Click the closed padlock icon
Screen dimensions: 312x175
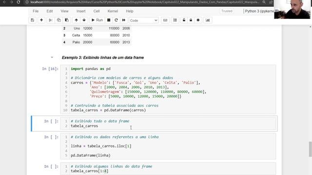191,20
